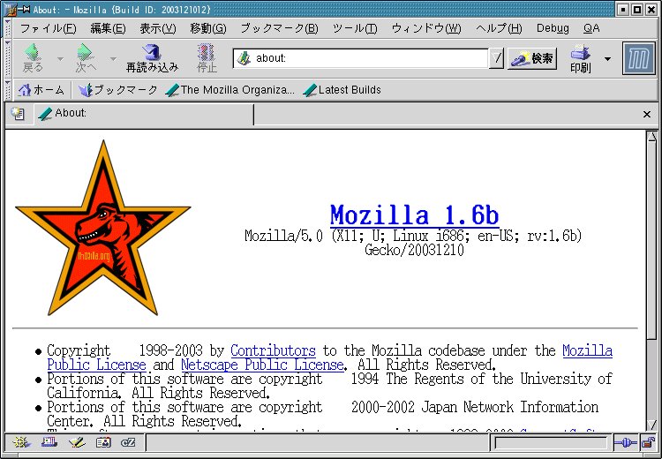
Task: Click the window menu icon in title bar
Action: tap(10, 10)
